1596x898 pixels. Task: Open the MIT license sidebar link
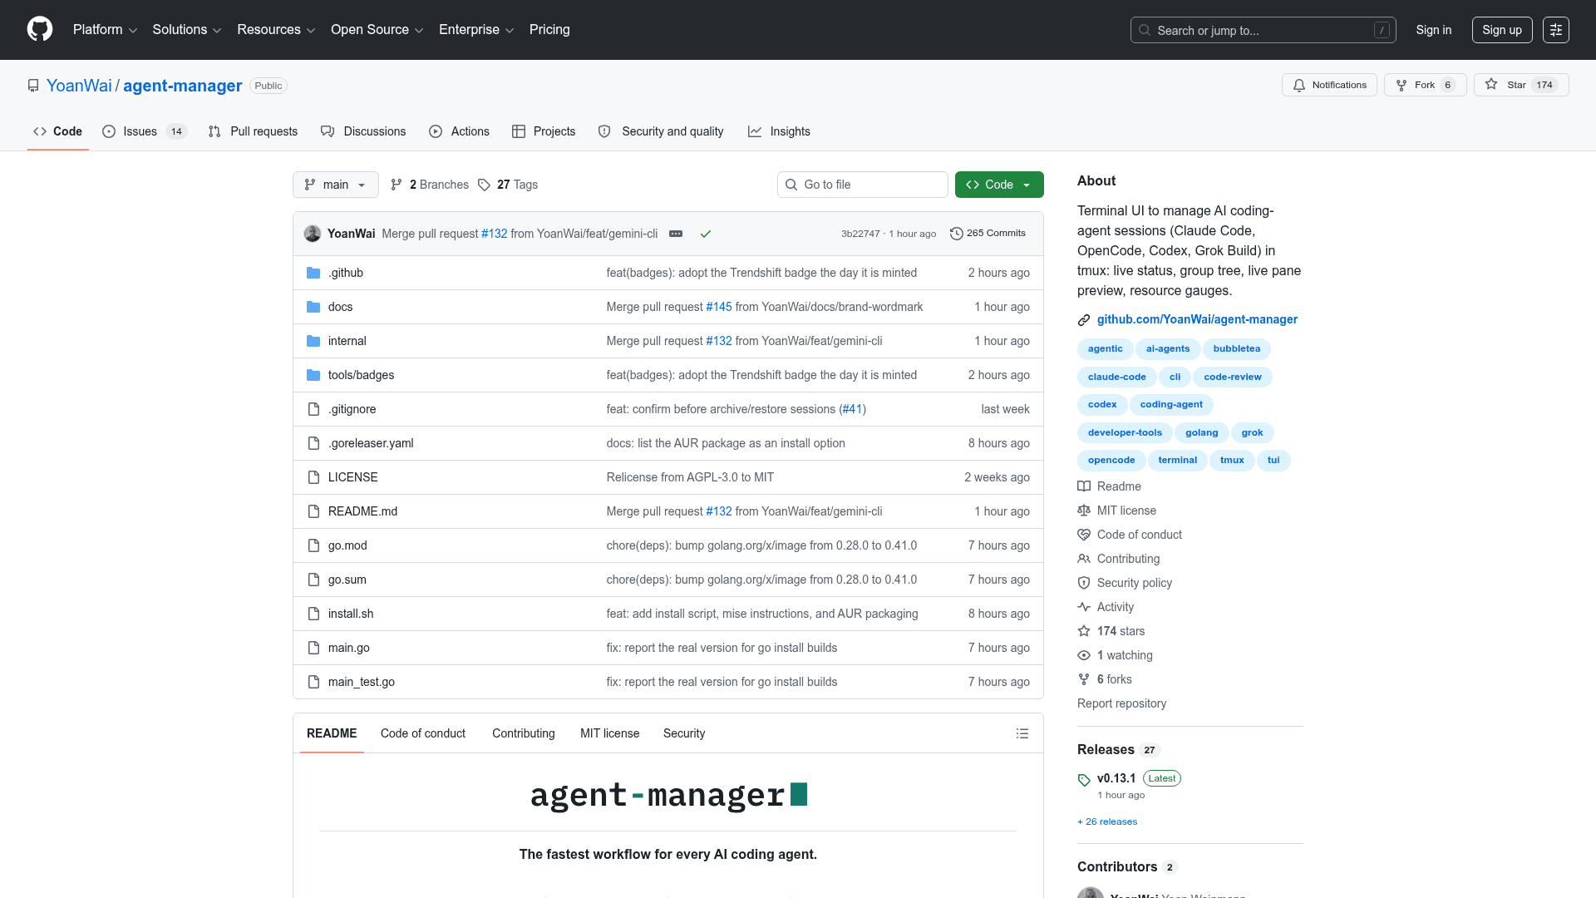[x=1126, y=511]
